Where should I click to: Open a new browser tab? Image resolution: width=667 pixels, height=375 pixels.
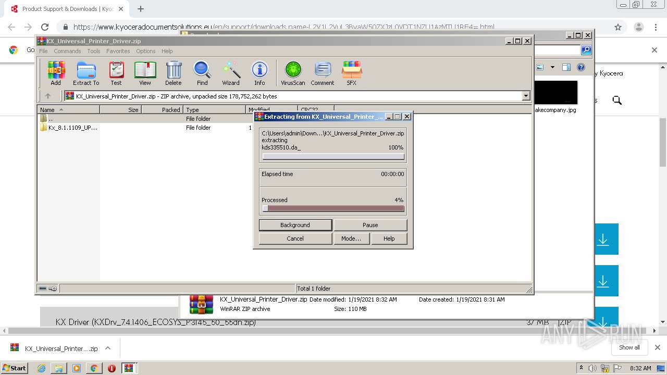141,9
